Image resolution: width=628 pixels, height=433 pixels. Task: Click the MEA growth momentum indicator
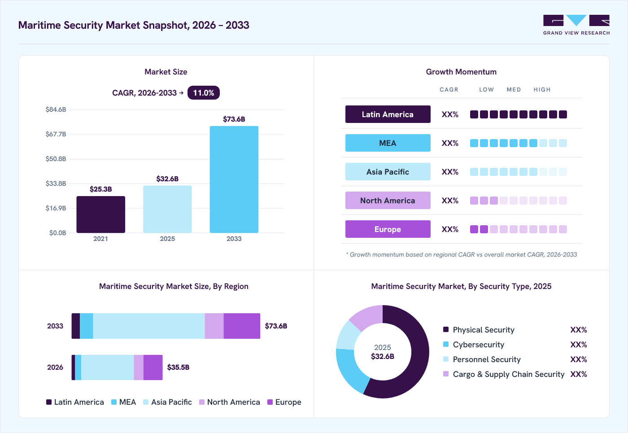(519, 143)
